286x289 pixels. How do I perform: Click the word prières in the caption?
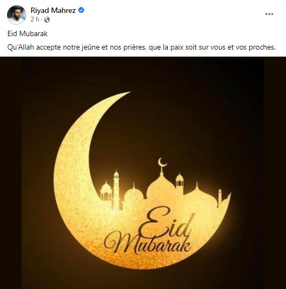pyautogui.click(x=135, y=47)
